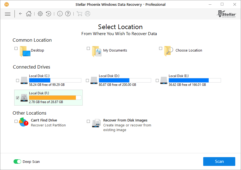Close the Stellar Phoenix window
The height and width of the screenshot is (170, 241).
[234, 4]
